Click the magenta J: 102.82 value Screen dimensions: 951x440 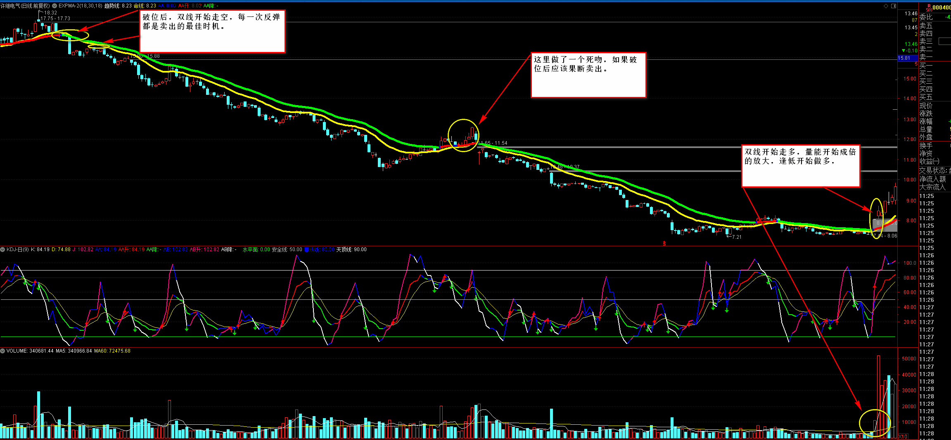click(83, 249)
